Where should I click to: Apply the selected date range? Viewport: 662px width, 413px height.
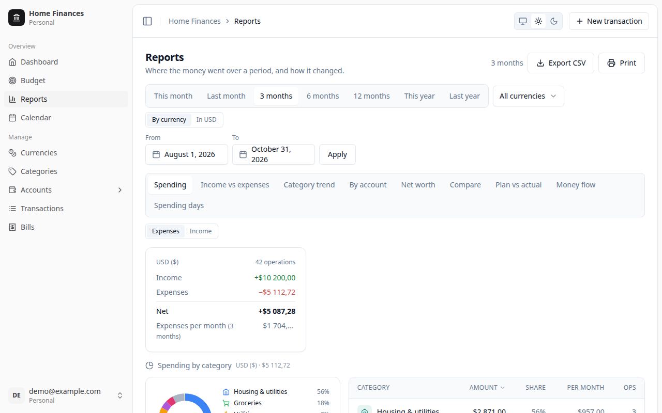coord(337,154)
